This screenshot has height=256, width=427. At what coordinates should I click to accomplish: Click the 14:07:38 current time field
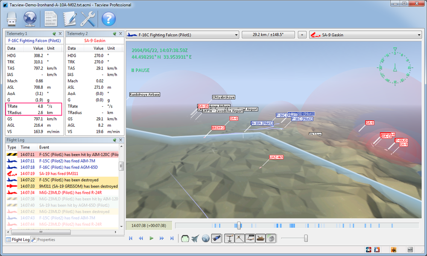pyautogui.click(x=149, y=226)
